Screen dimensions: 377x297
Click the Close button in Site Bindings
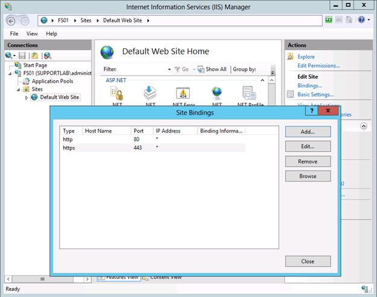(x=308, y=261)
